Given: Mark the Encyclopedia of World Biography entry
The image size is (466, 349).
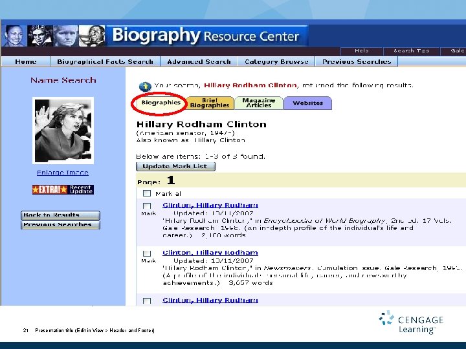Looking at the screenshot, I should point(147,206).
